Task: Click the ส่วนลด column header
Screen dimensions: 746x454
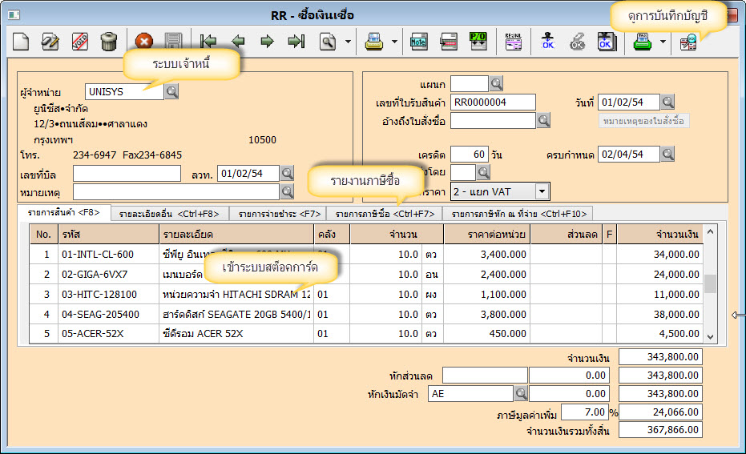Action: [567, 235]
